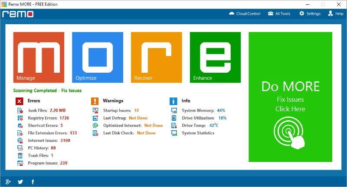Click the Startup Issues icon

pos(95,110)
